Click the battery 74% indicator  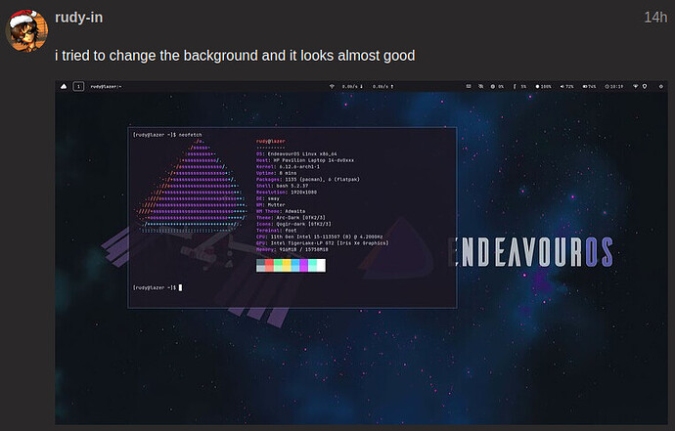589,86
